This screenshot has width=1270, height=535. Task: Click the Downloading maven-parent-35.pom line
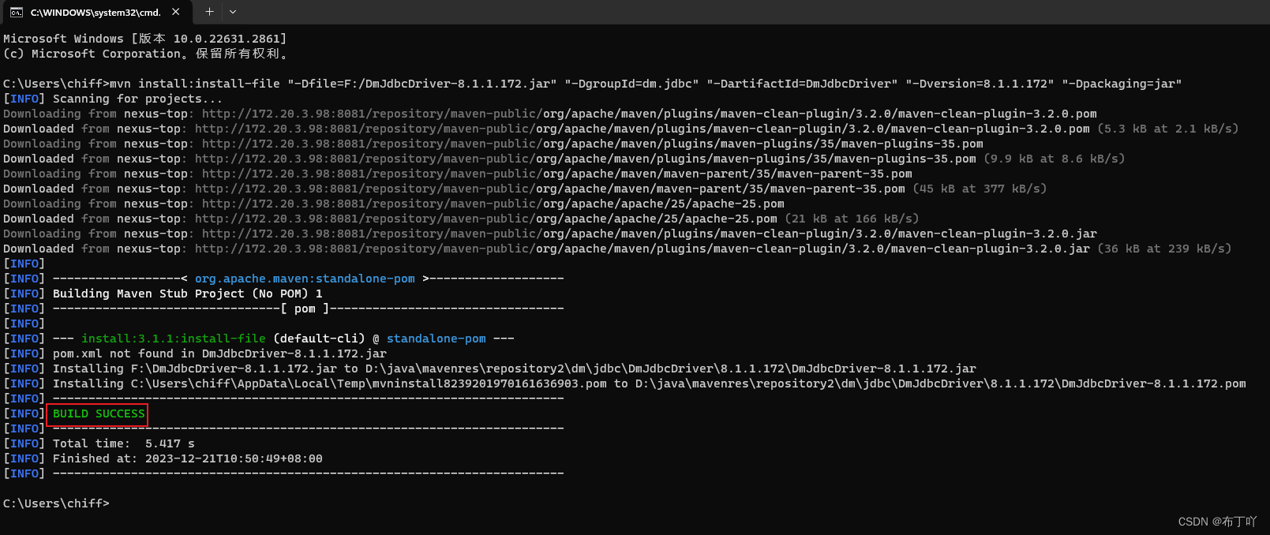[458, 174]
